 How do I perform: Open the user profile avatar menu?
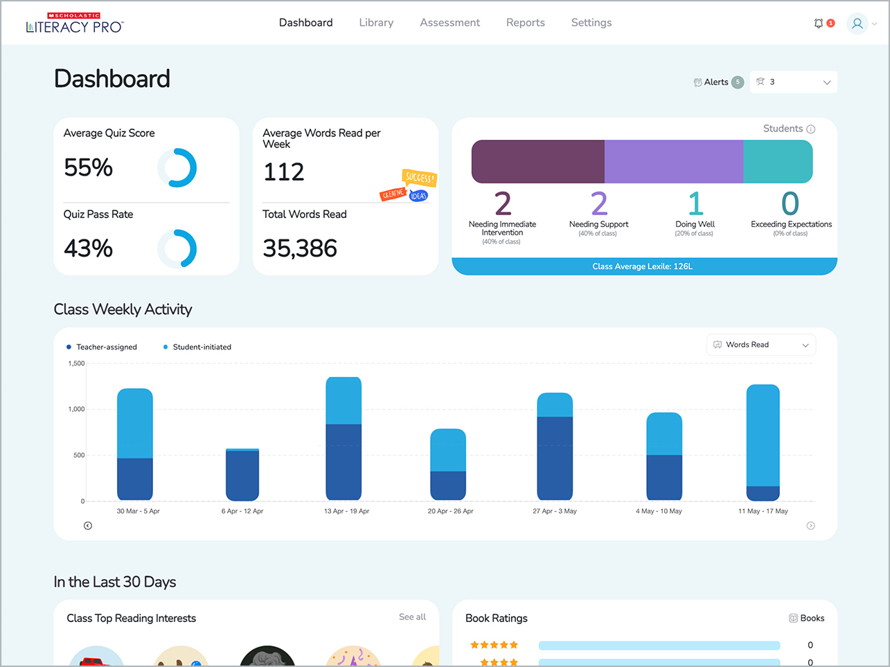[x=857, y=24]
